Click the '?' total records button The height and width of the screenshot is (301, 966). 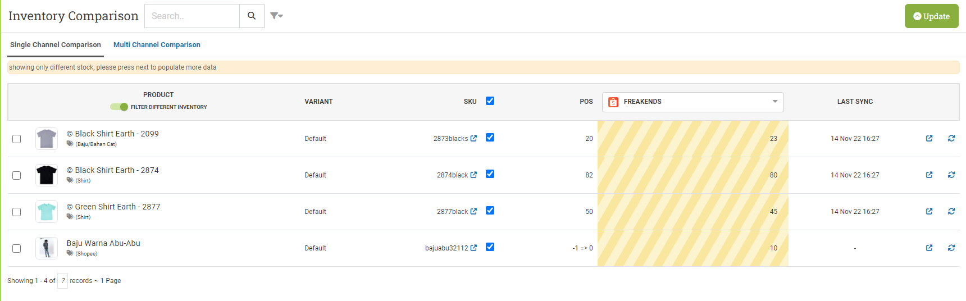63,281
